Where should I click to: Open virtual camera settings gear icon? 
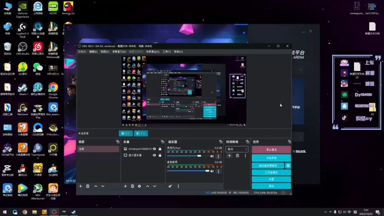[x=288, y=166]
